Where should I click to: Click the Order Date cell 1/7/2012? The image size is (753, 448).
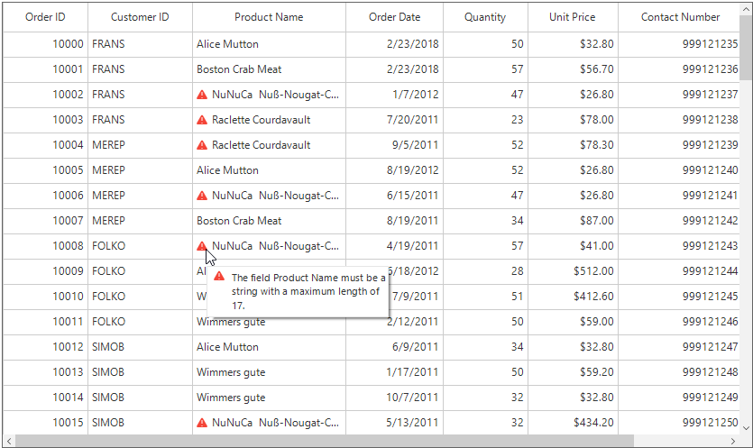pyautogui.click(x=394, y=95)
